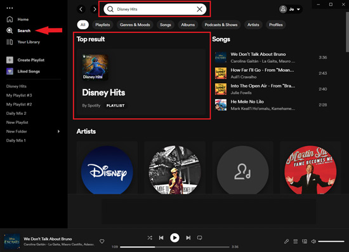Select the Podcasts & Shows filter
This screenshot has height=252, width=349.
221,25
